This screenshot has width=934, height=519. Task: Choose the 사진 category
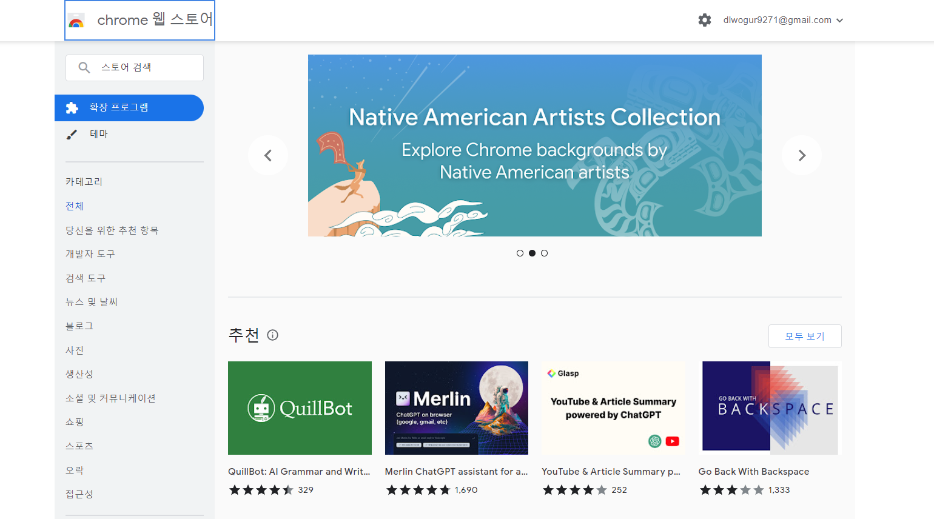click(75, 350)
